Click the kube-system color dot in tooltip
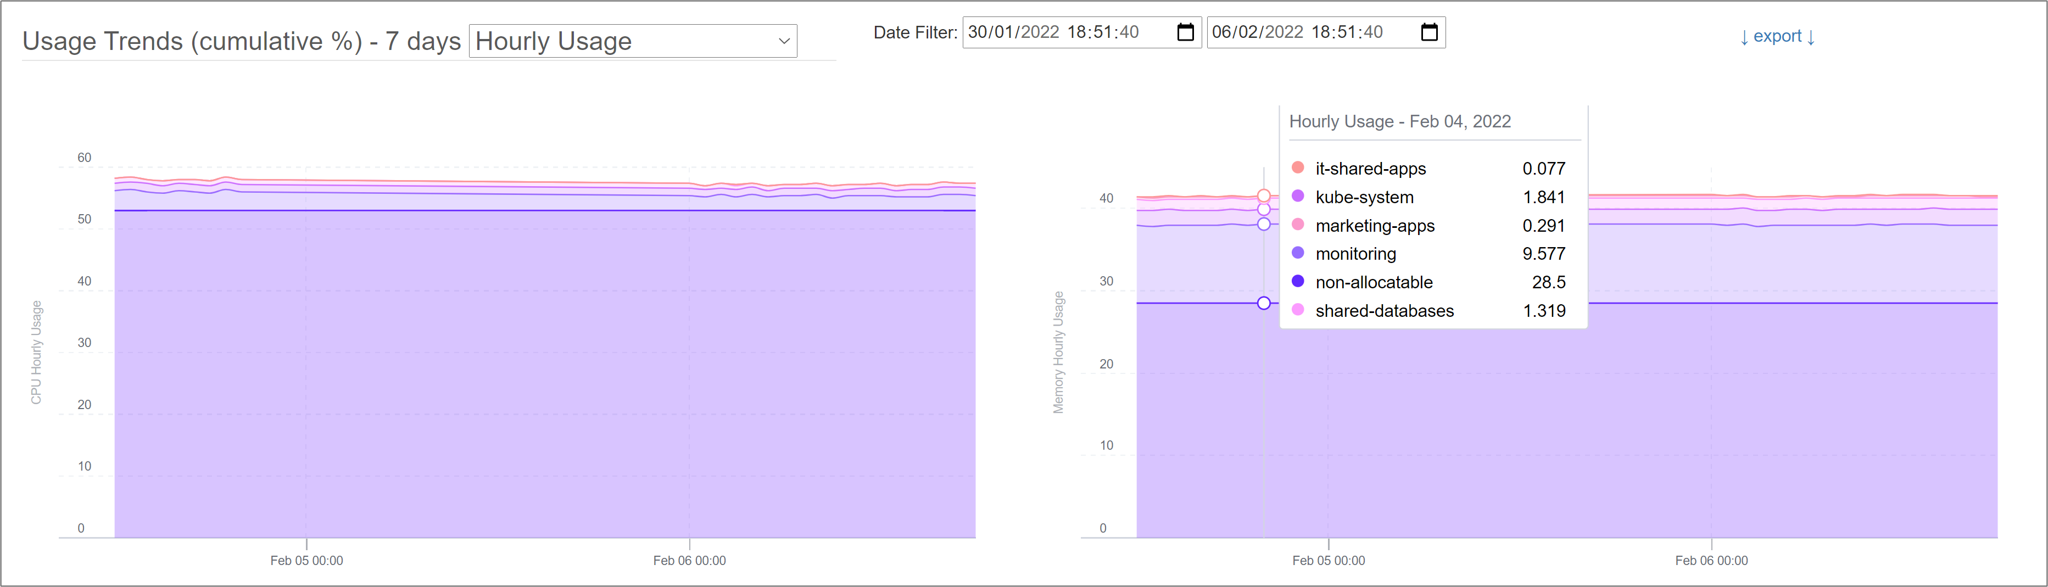2048x587 pixels. (1297, 197)
